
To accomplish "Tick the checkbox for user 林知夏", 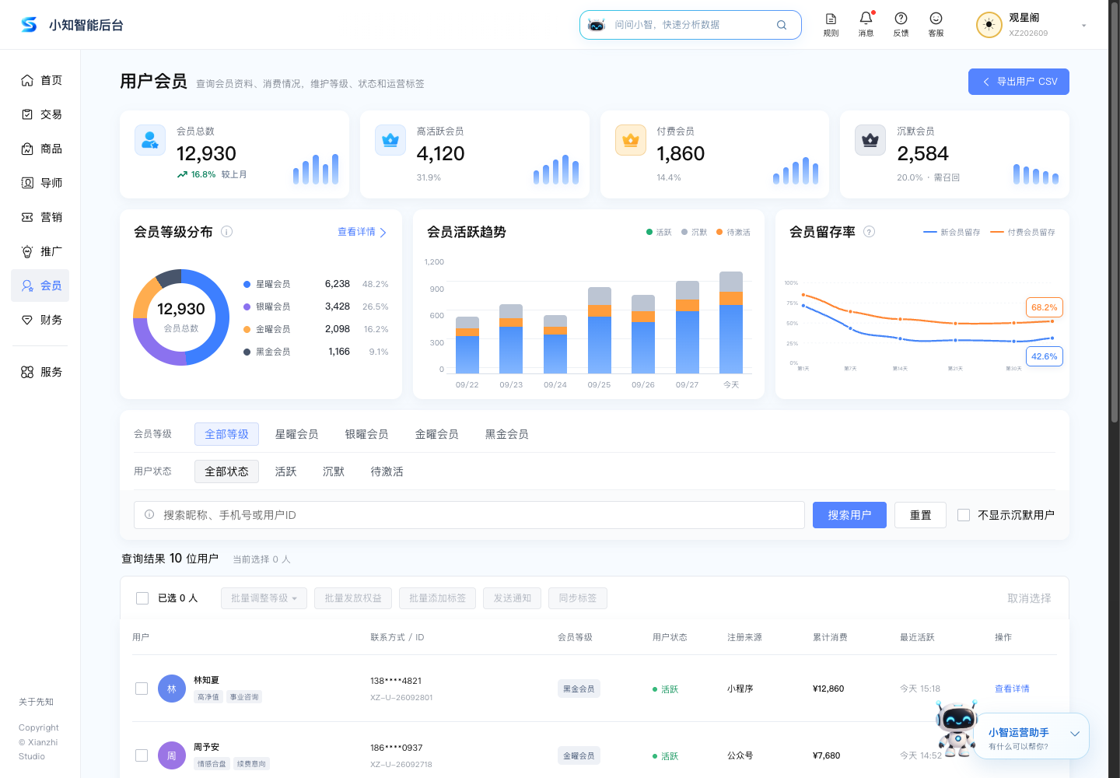I will (142, 689).
